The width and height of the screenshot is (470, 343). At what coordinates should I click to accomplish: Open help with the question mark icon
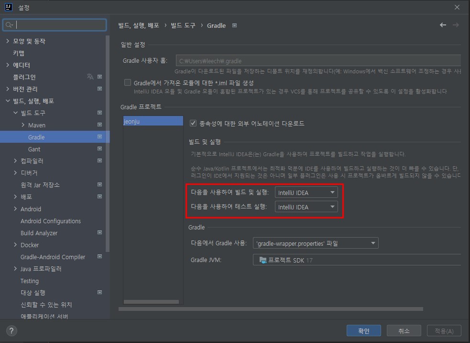tap(11, 331)
